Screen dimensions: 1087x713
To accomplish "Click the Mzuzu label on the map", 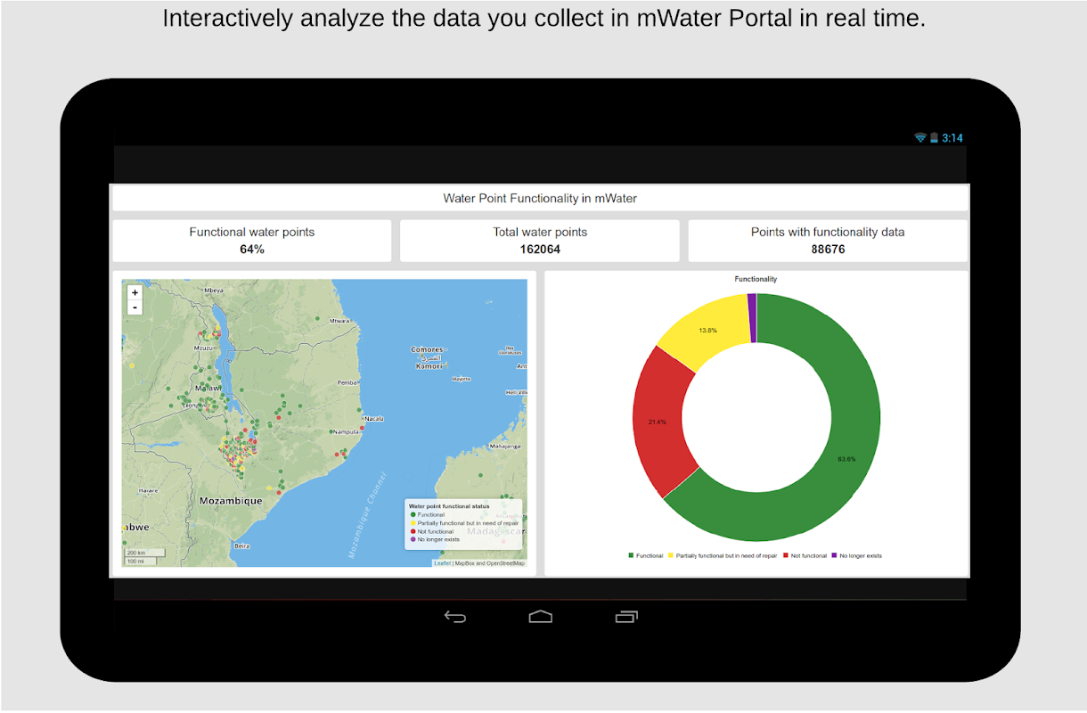I will click(x=205, y=348).
